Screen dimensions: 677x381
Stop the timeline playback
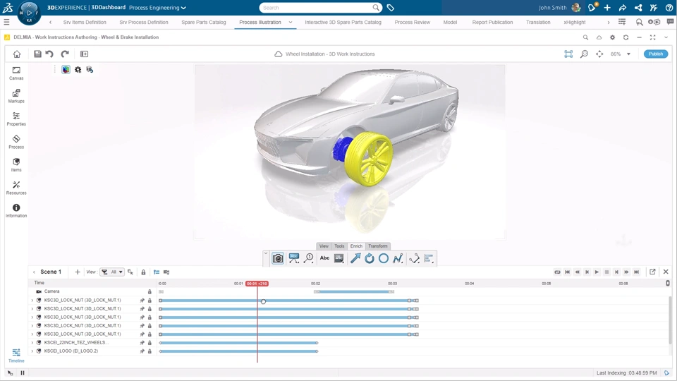tap(606, 272)
